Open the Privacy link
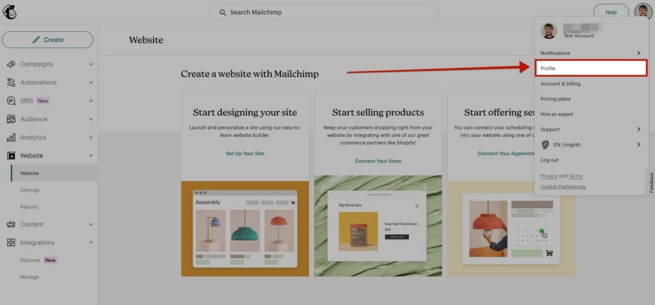 [x=549, y=176]
